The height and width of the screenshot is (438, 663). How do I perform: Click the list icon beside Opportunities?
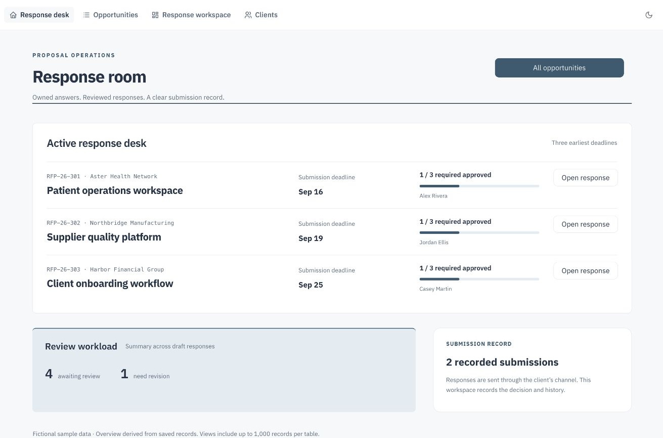86,15
